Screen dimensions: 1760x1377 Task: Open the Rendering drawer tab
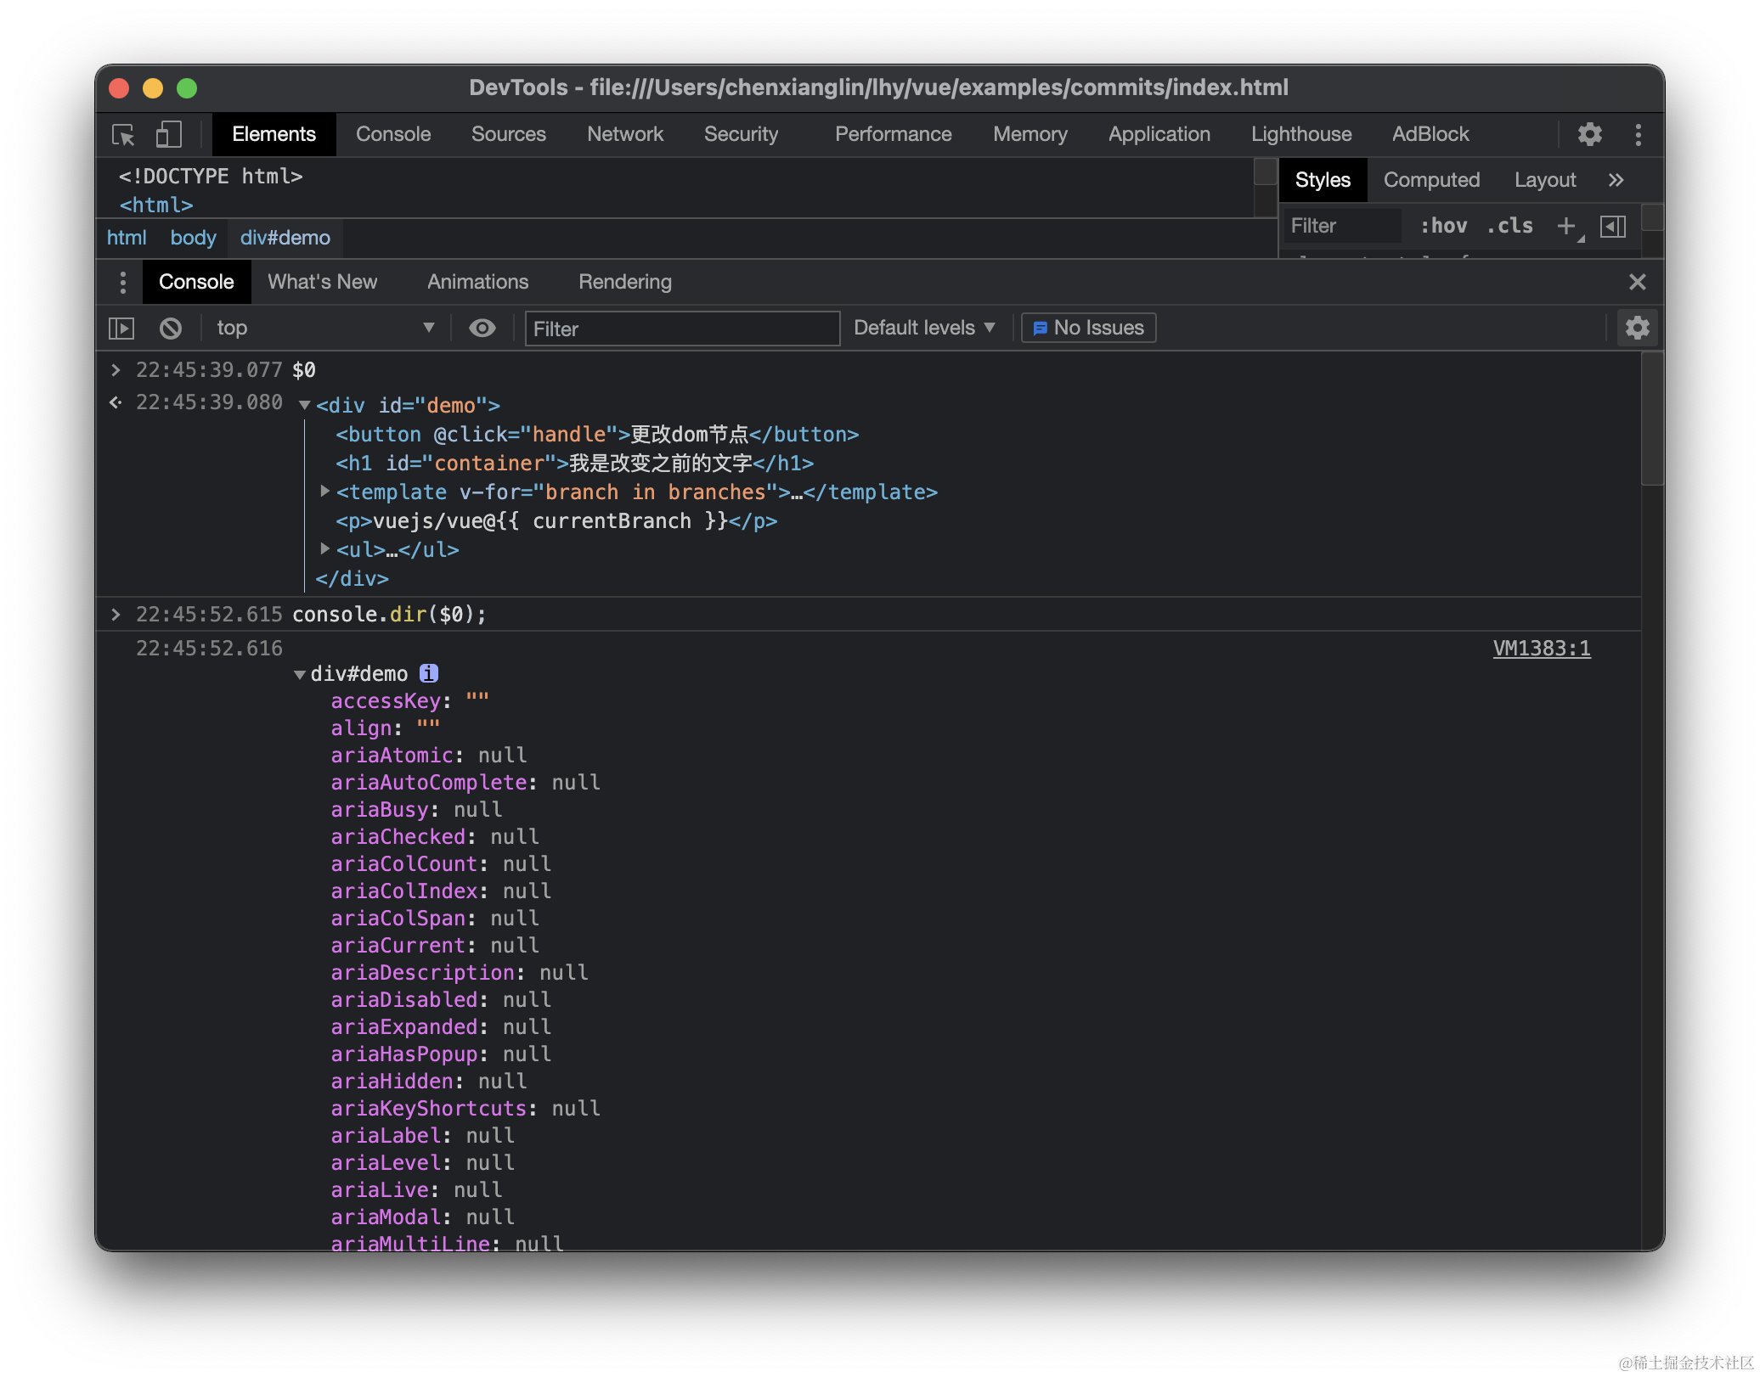(624, 282)
